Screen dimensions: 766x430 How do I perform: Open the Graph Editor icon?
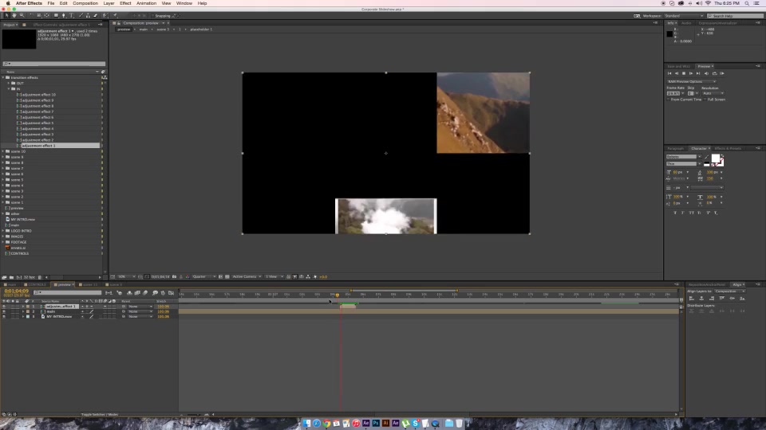(171, 292)
